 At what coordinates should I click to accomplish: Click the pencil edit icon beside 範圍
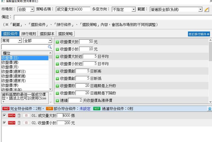tap(207, 10)
